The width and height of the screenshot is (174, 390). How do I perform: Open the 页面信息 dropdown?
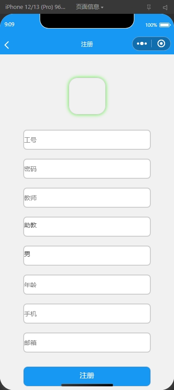point(89,7)
